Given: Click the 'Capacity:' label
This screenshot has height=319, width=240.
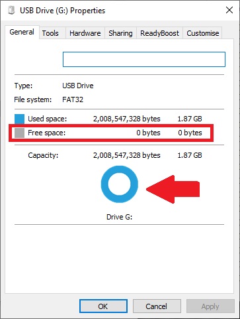Looking at the screenshot, I should [43, 155].
